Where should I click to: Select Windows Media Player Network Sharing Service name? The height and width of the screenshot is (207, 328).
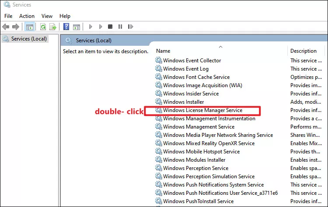(x=218, y=135)
